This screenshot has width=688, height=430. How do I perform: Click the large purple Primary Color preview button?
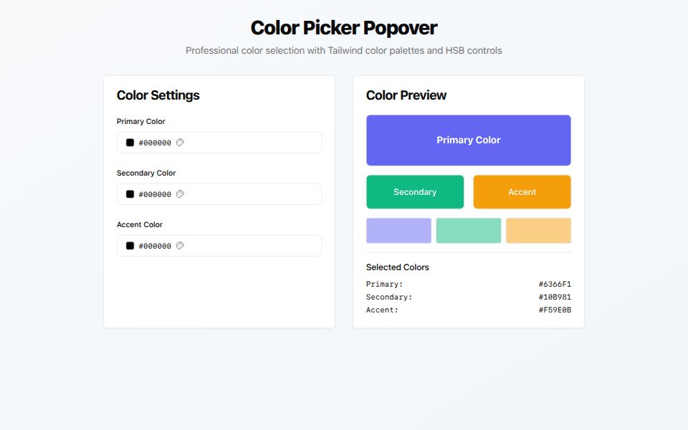coord(468,140)
